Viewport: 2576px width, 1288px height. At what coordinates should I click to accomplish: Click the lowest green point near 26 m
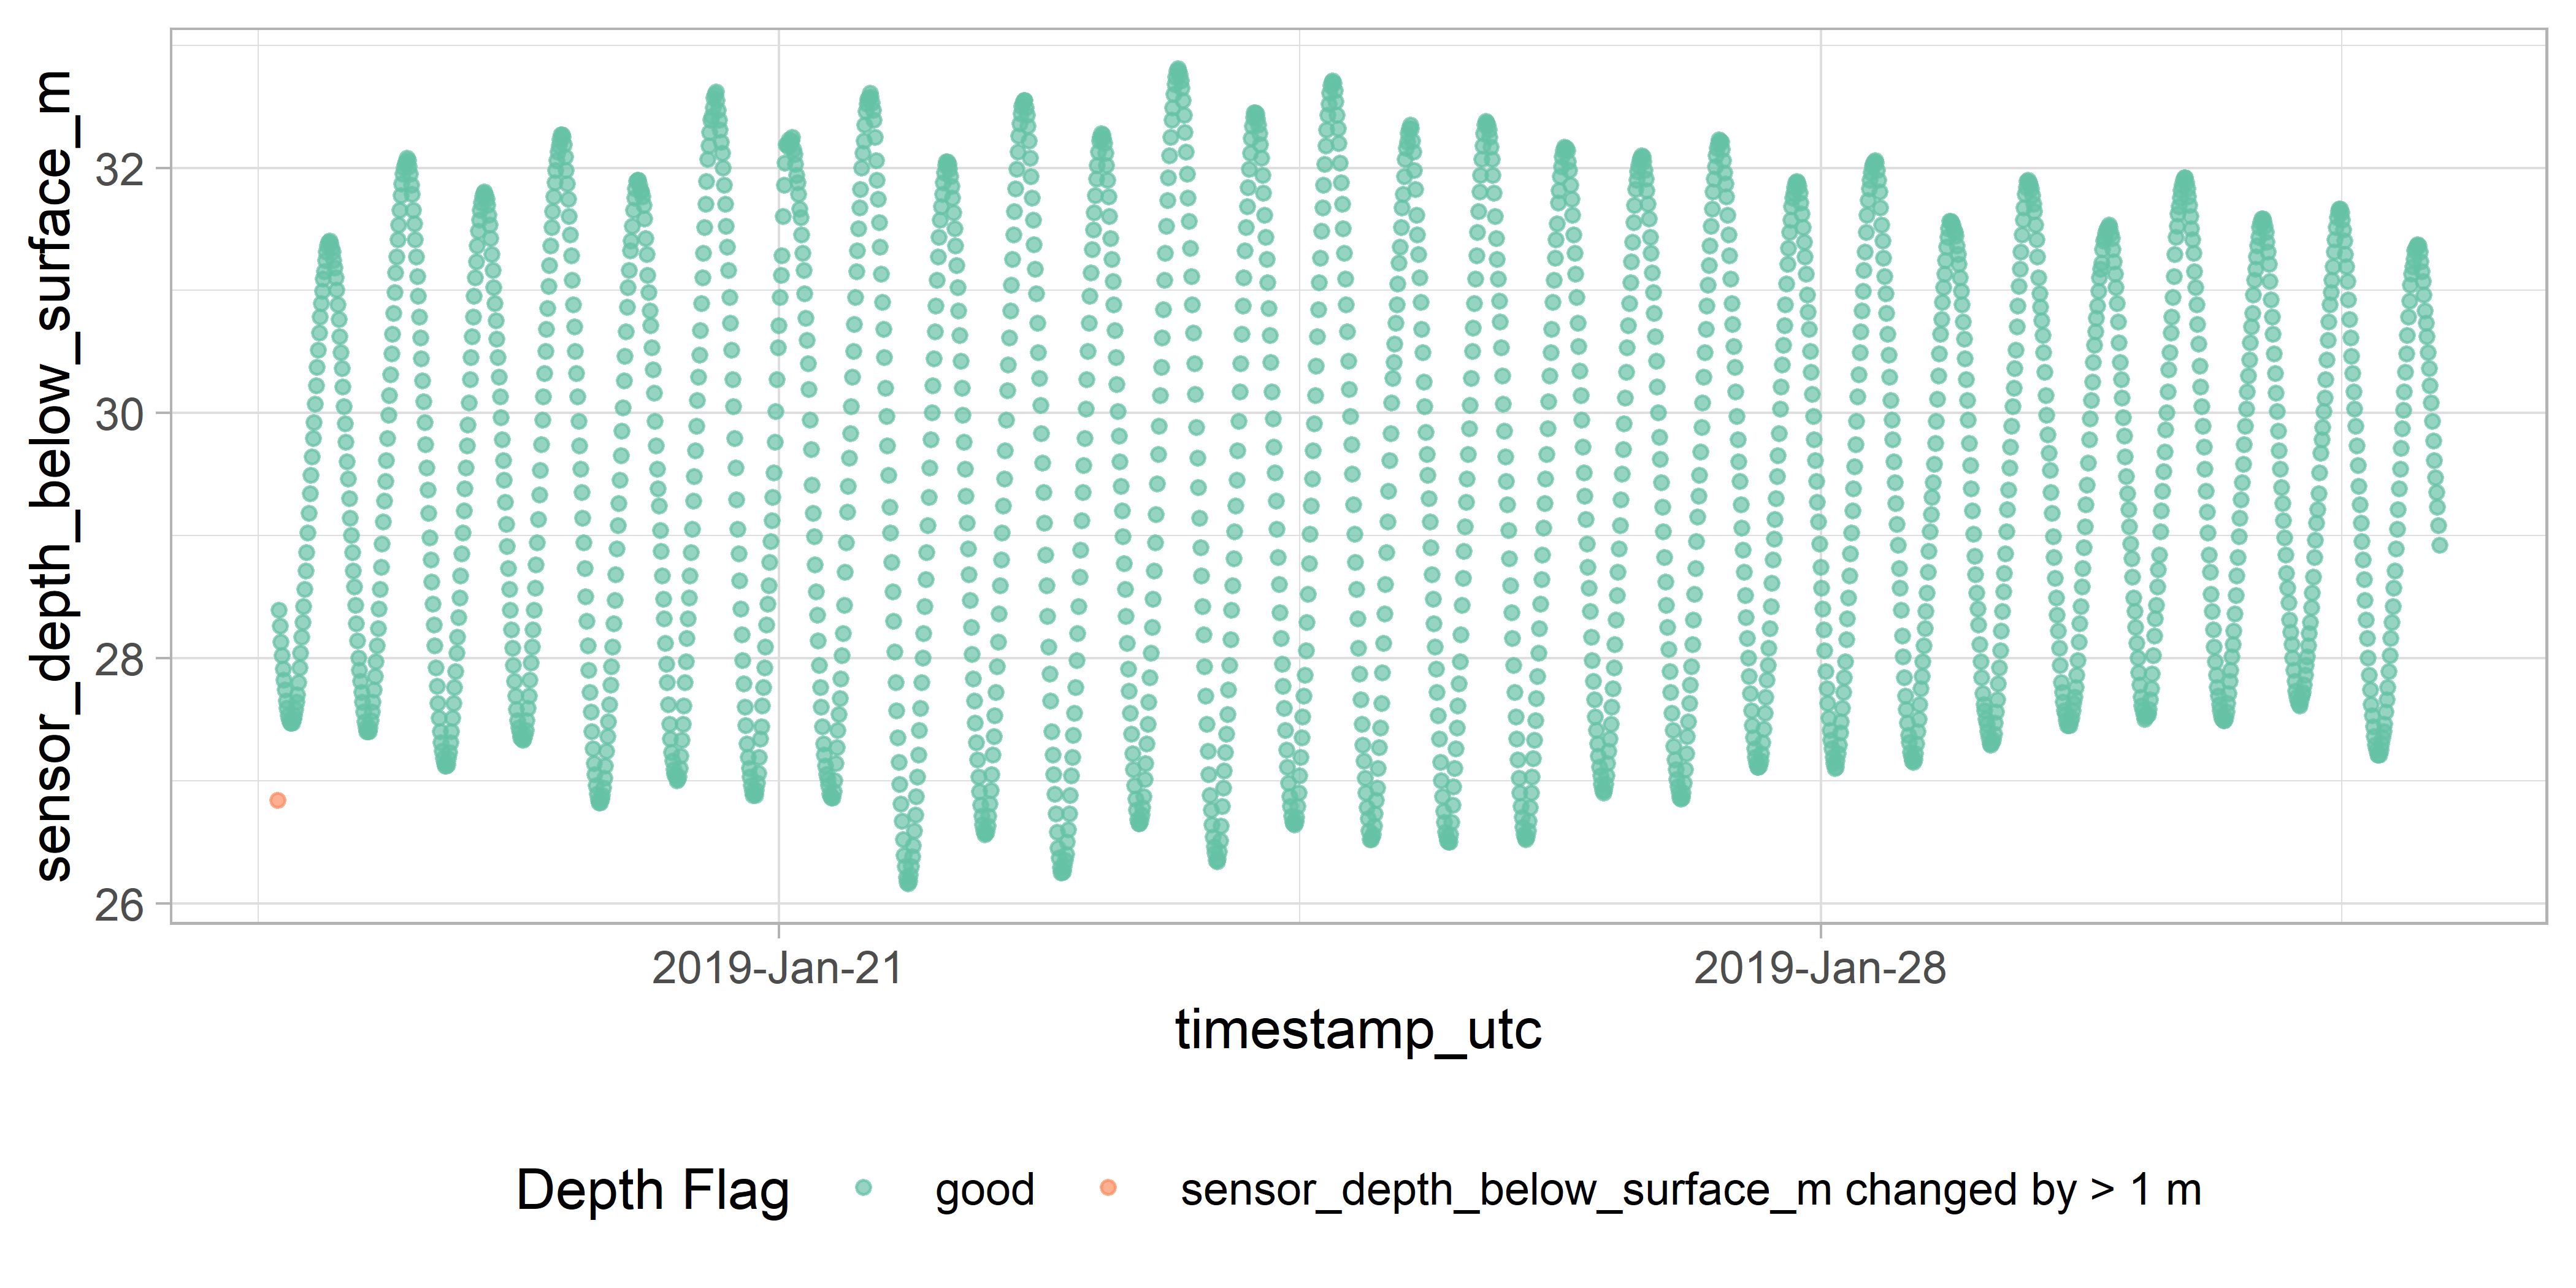tap(908, 883)
